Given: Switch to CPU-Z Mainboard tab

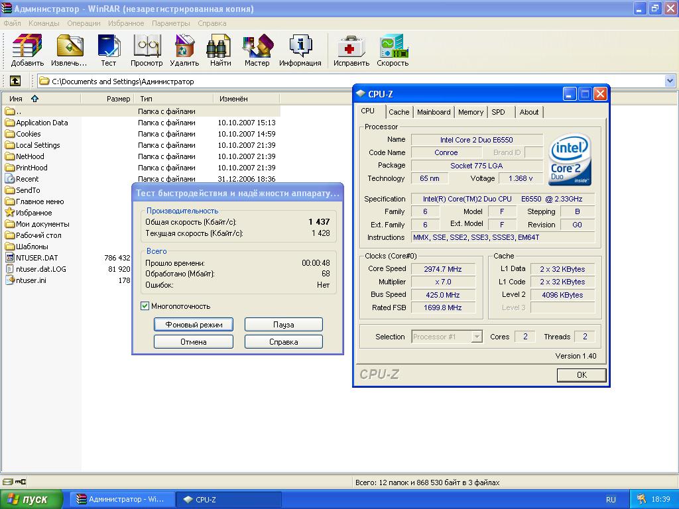Looking at the screenshot, I should (434, 112).
